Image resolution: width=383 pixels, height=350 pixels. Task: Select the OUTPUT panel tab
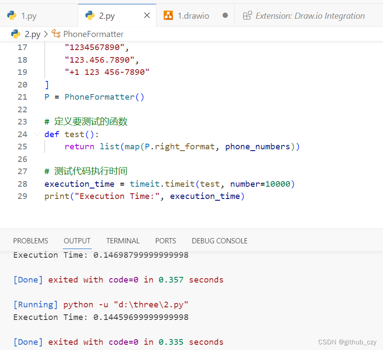pyautogui.click(x=77, y=241)
